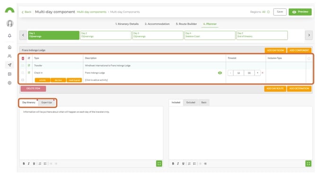The image size is (317, 175).
Task: Click the red trash icon in table header
Action: tap(23, 58)
